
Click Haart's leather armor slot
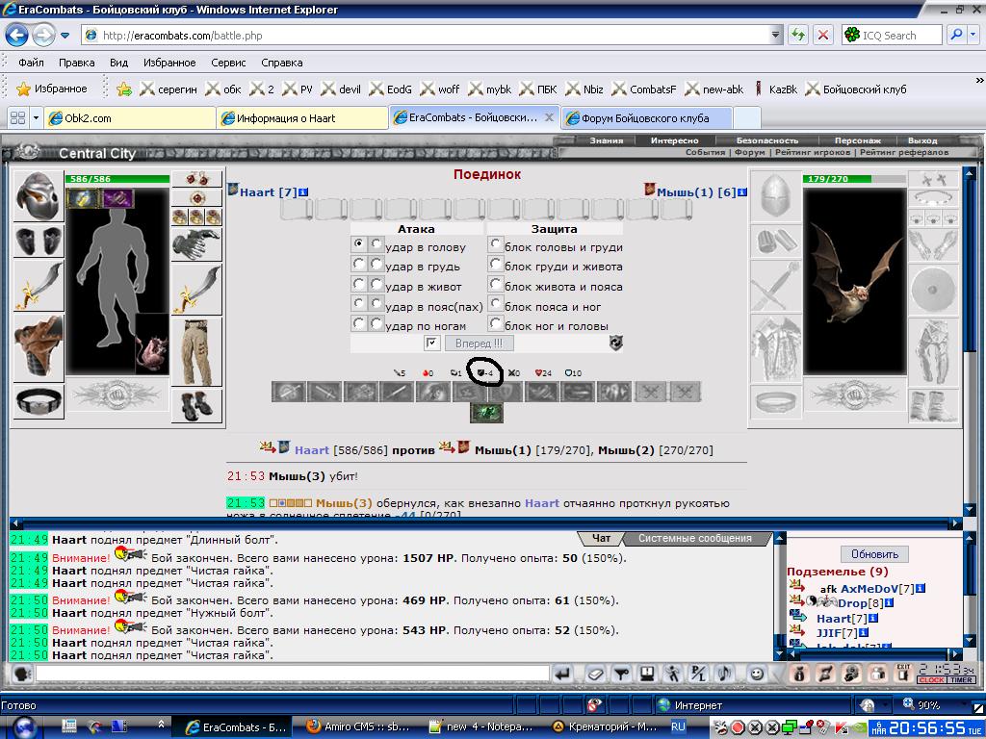pos(39,347)
